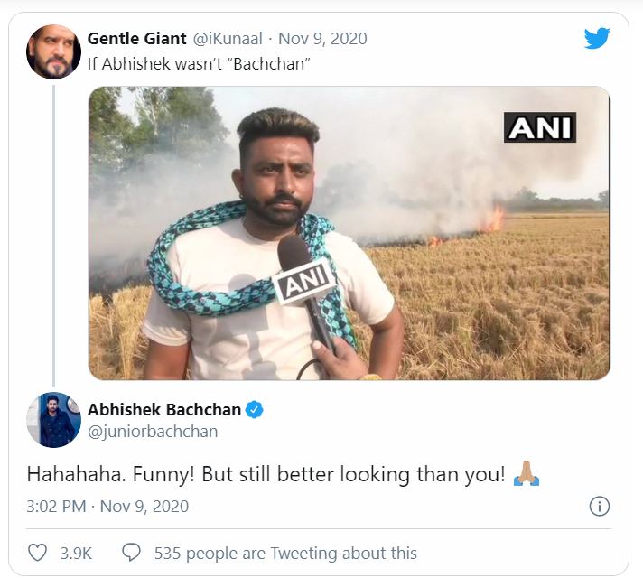The height and width of the screenshot is (587, 643).
Task: Click the reply speech bubble icon
Action: [x=131, y=553]
